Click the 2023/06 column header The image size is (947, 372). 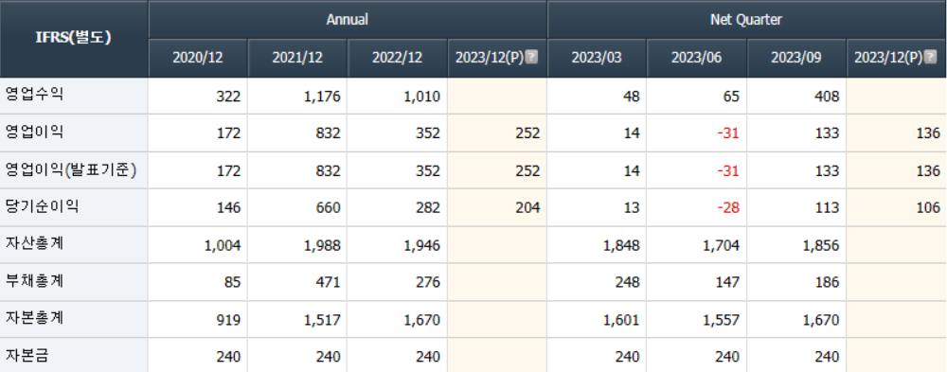[696, 58]
